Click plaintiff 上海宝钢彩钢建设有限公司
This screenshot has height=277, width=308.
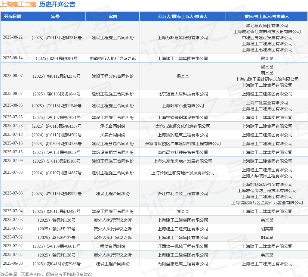(183, 117)
